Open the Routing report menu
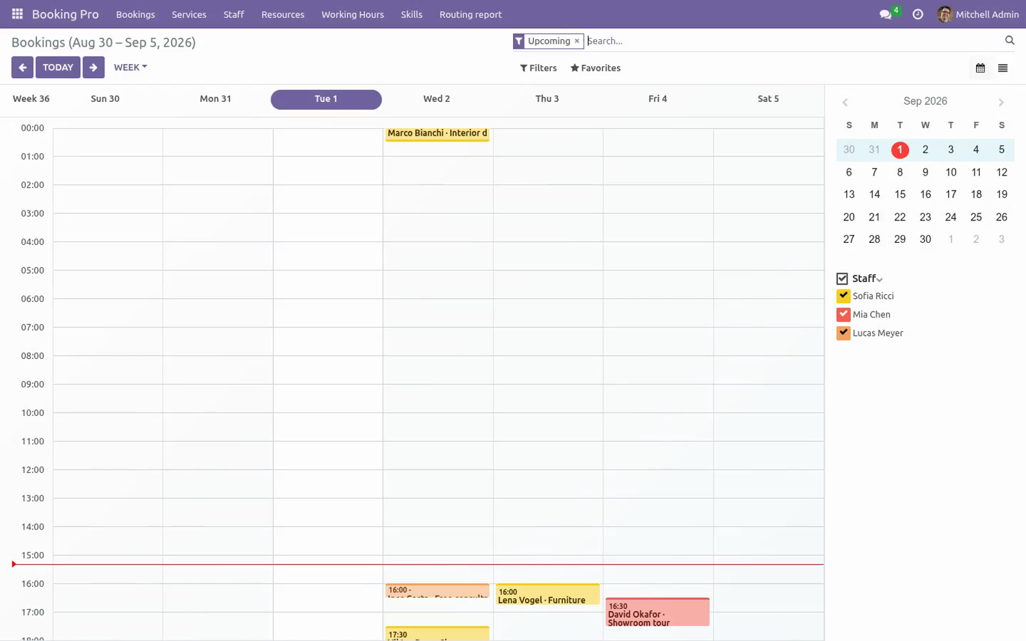This screenshot has height=641, width=1026. [471, 14]
